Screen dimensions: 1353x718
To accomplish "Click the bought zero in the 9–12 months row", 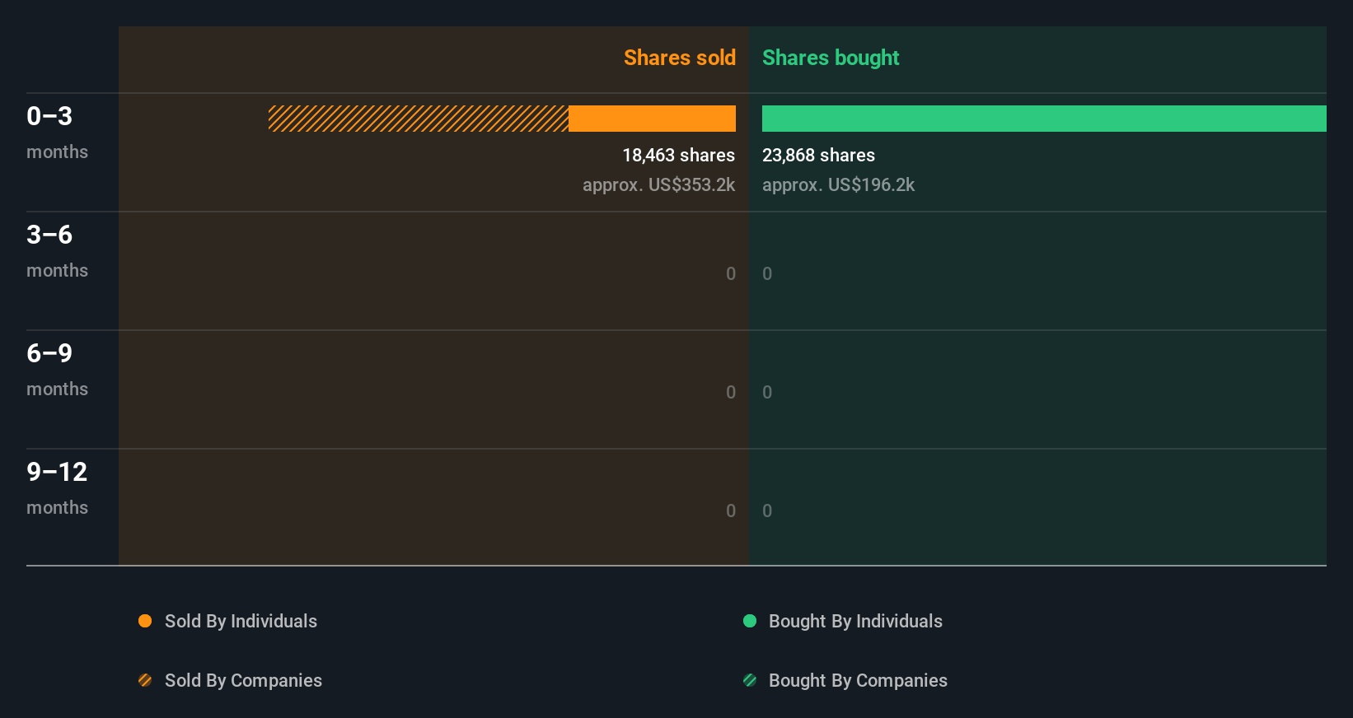I will click(x=767, y=511).
